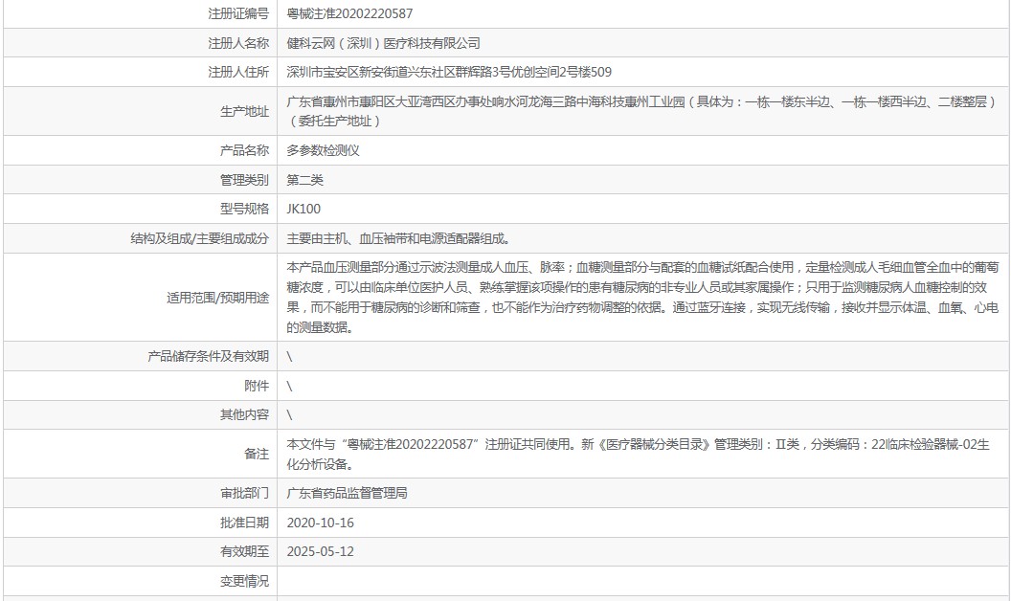This screenshot has height=601, width=1011.
Task: Select remark text starting 本文件与
Action: (639, 454)
